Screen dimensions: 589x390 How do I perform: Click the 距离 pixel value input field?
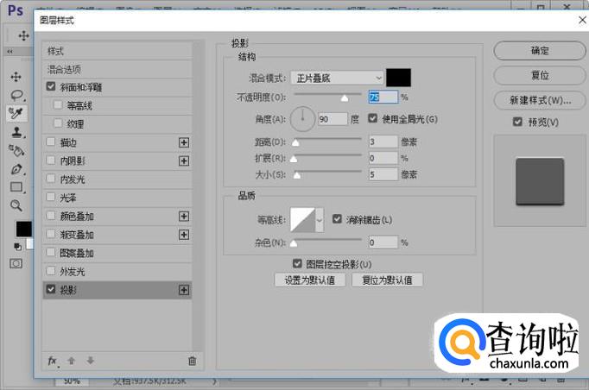[382, 142]
